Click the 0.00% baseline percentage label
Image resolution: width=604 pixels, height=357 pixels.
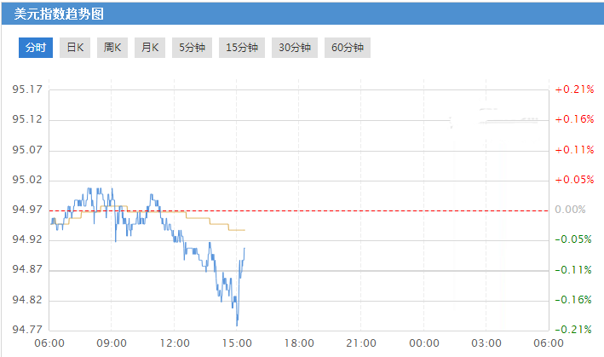pyautogui.click(x=572, y=210)
